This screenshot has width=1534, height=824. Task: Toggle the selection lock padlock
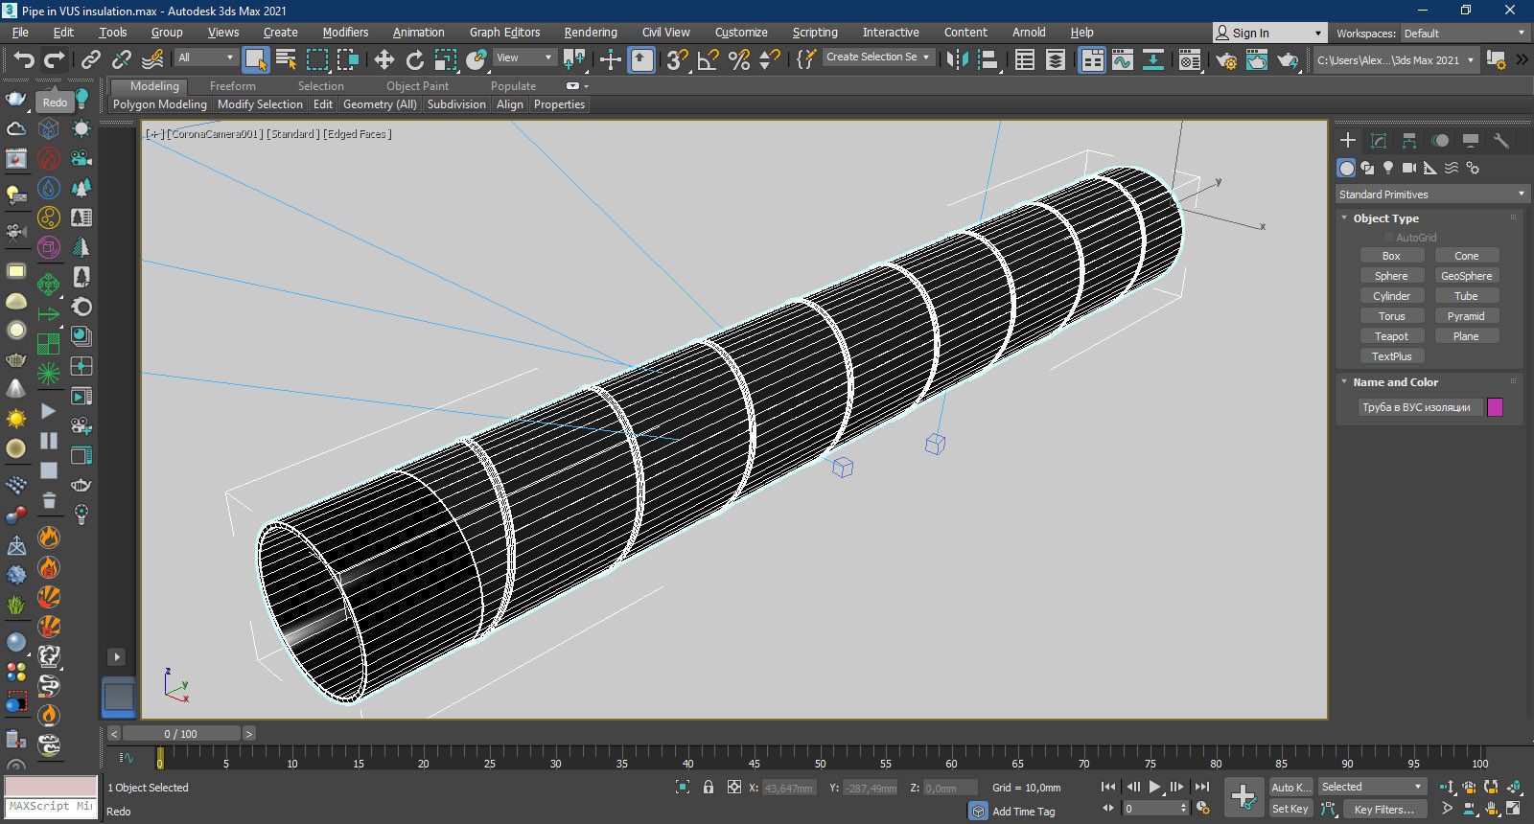coord(709,787)
